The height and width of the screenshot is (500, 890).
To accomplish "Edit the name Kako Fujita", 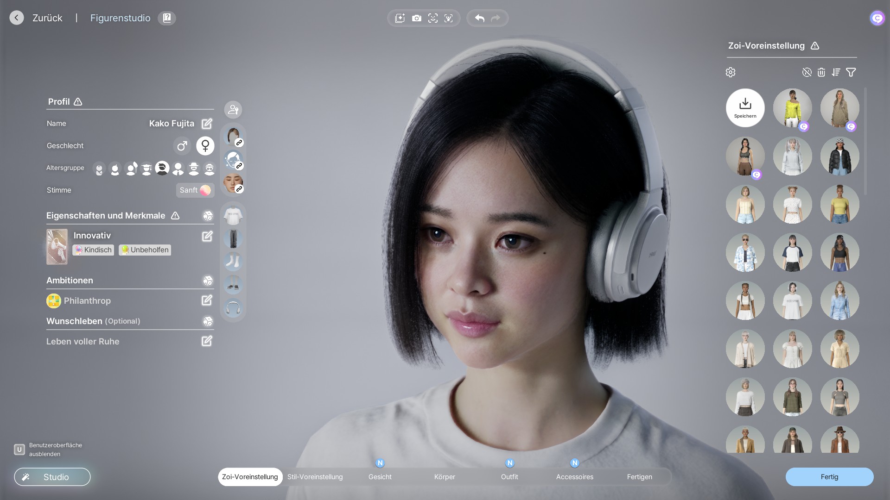I will pos(207,124).
